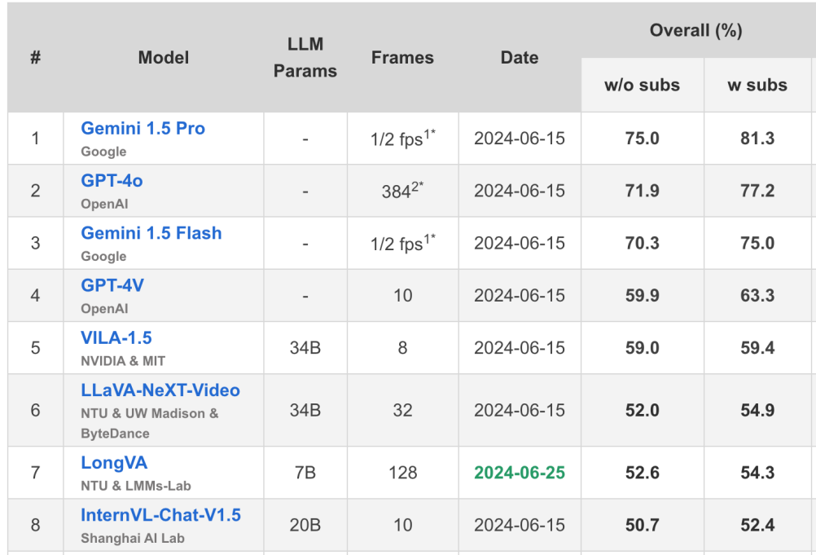Viewport: 816px width, 555px height.
Task: Click the Frames column header
Action: tap(402, 57)
